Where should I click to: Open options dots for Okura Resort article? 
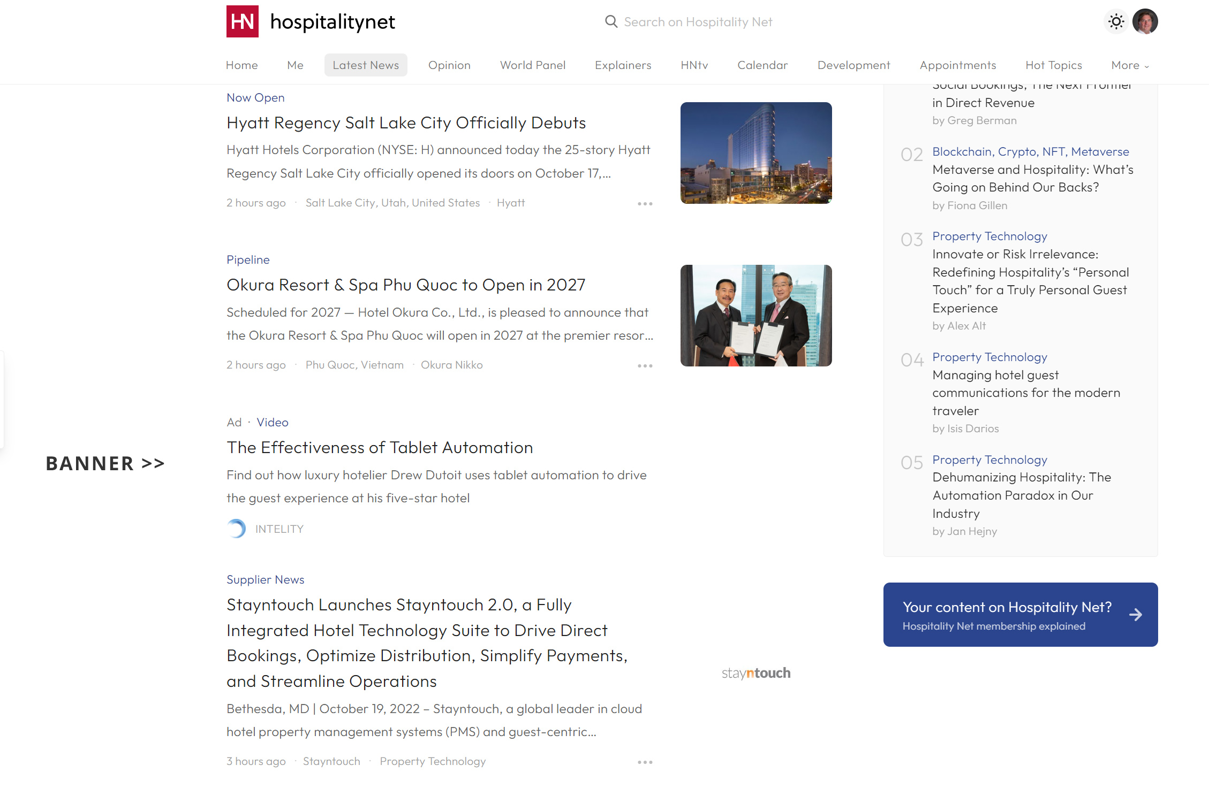[645, 366]
